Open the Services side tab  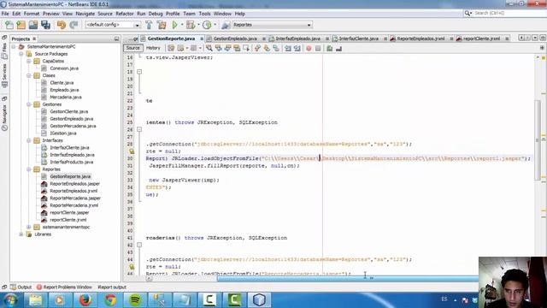(4, 75)
